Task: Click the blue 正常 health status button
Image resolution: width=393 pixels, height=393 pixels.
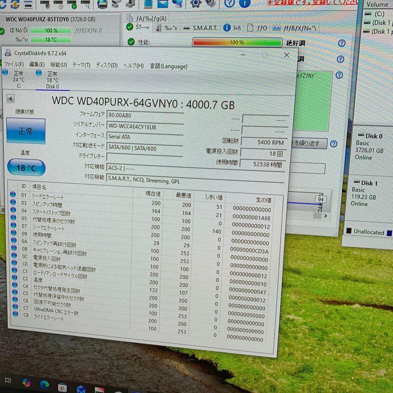Action: pyautogui.click(x=25, y=131)
